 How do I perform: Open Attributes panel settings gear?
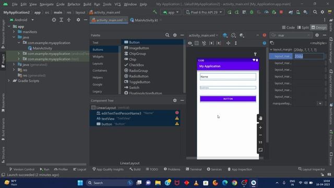317,35
